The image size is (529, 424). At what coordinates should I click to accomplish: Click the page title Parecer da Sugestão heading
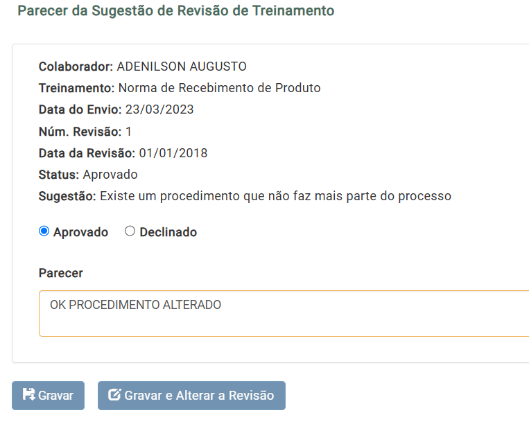click(x=176, y=11)
